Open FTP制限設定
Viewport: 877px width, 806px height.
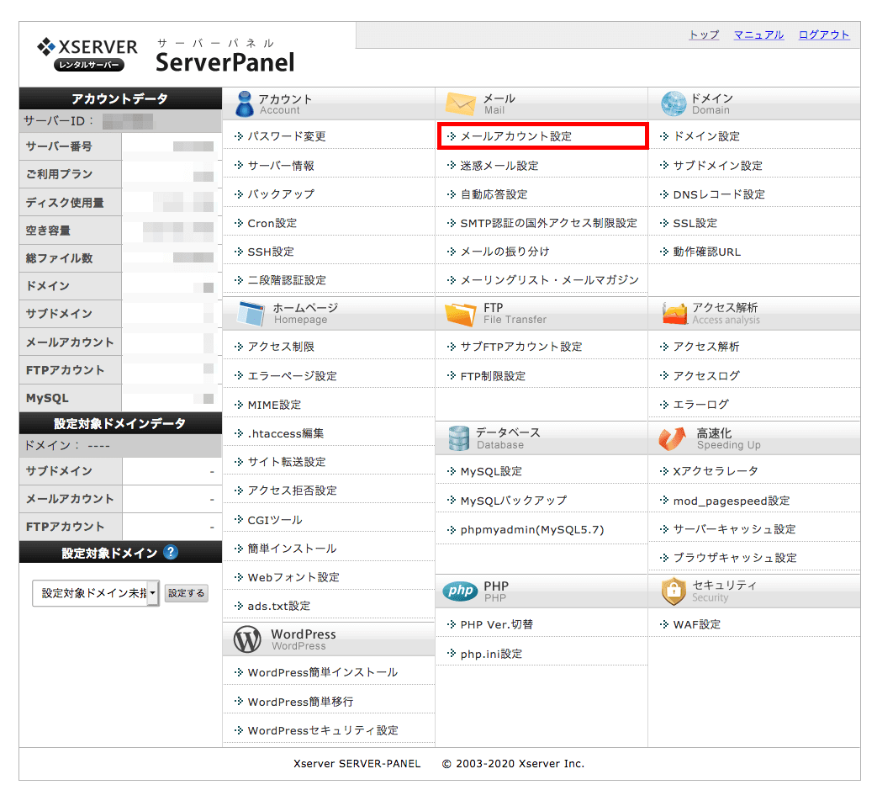coord(493,376)
